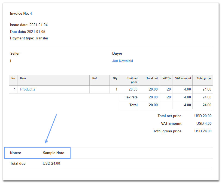
Task: Select the Qty column header
Action: pos(115,78)
